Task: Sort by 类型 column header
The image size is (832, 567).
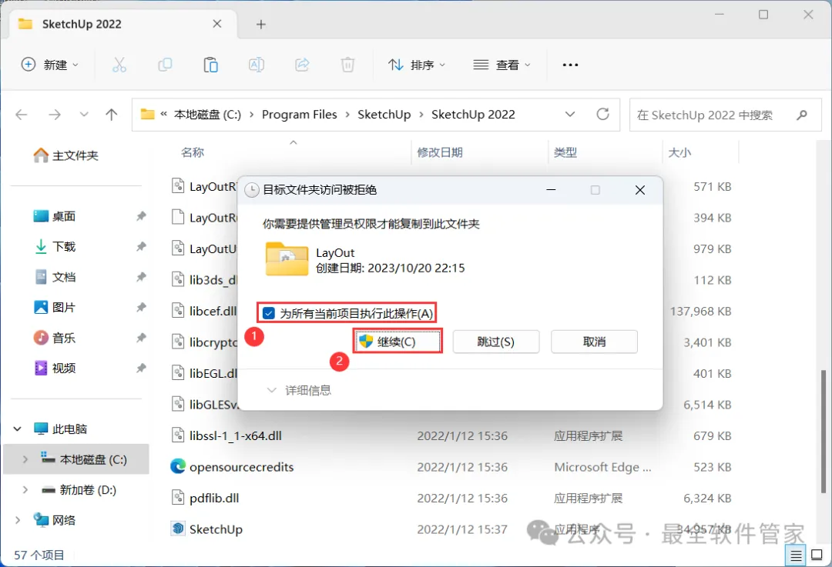Action: pos(565,152)
